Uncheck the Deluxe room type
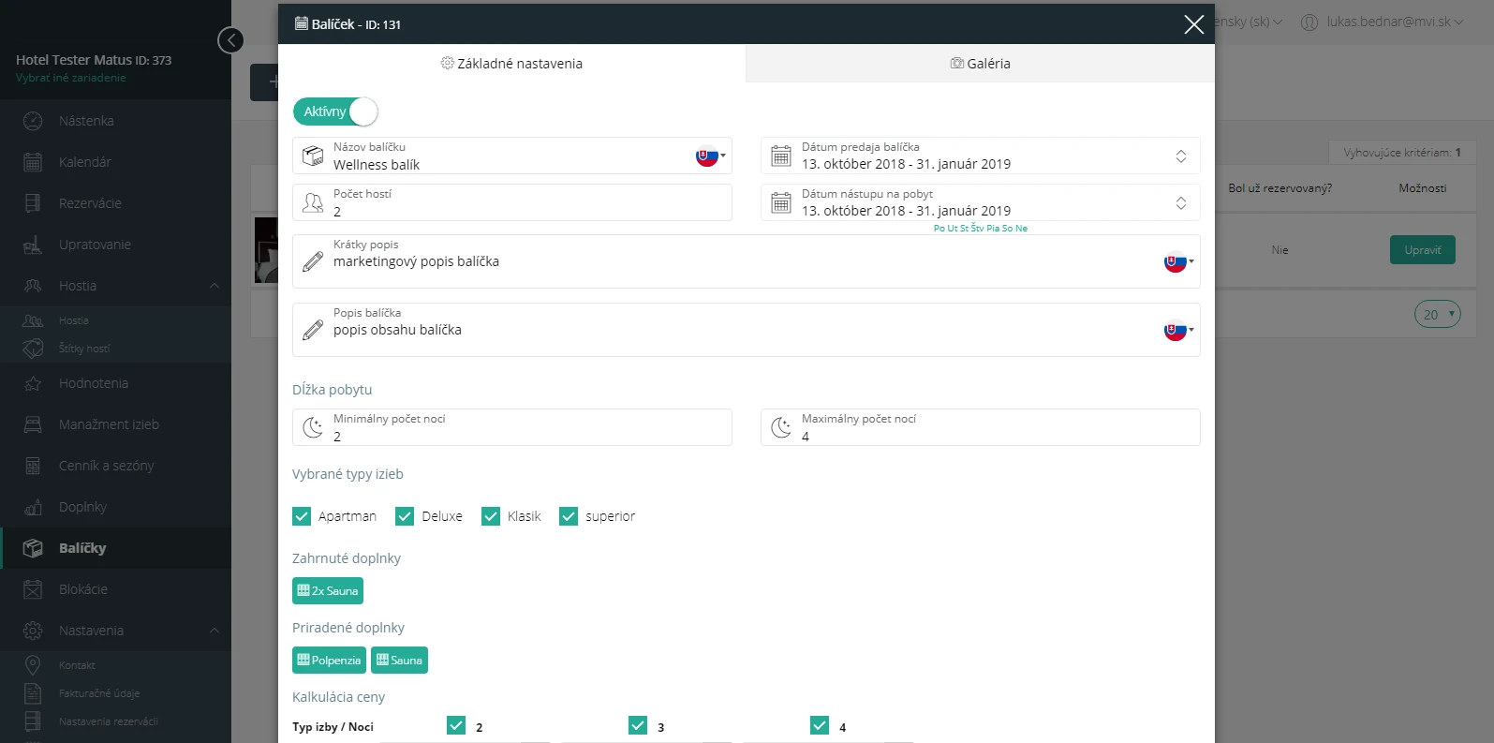The width and height of the screenshot is (1494, 743). (x=405, y=516)
